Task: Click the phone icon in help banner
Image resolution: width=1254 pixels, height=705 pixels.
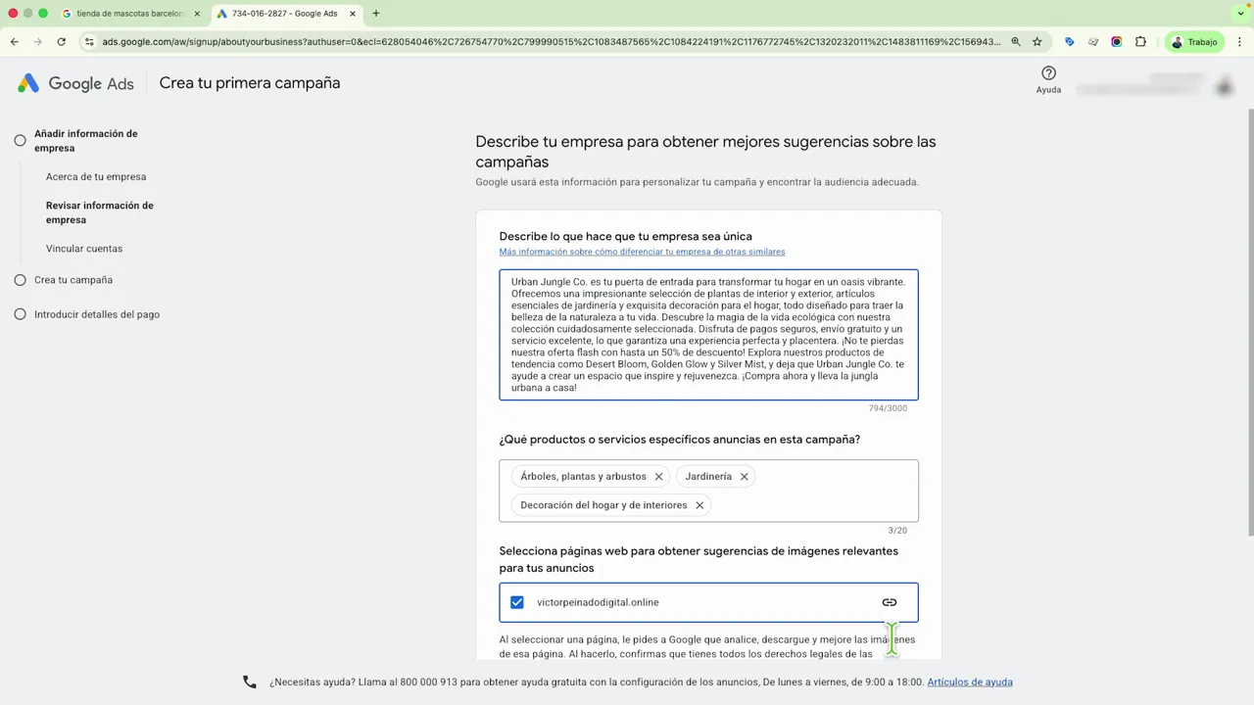Action: pos(250,681)
